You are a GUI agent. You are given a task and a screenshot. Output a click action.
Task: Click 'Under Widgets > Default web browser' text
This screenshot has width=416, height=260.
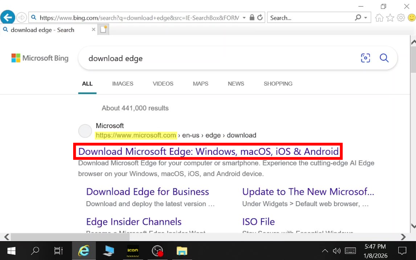tap(305, 204)
